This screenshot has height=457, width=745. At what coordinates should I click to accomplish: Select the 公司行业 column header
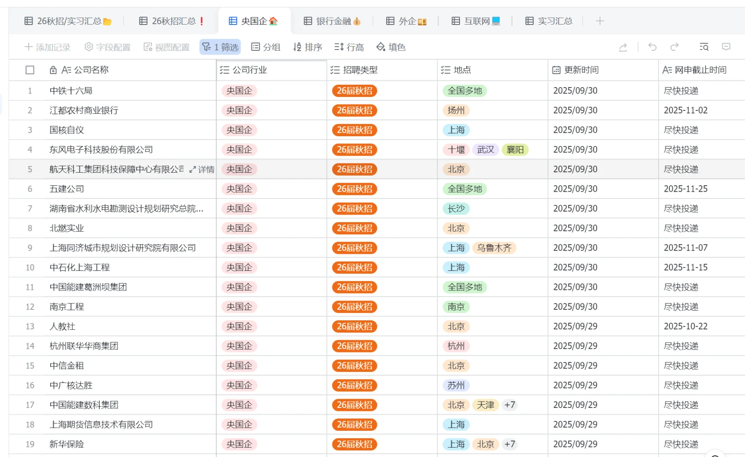(271, 70)
